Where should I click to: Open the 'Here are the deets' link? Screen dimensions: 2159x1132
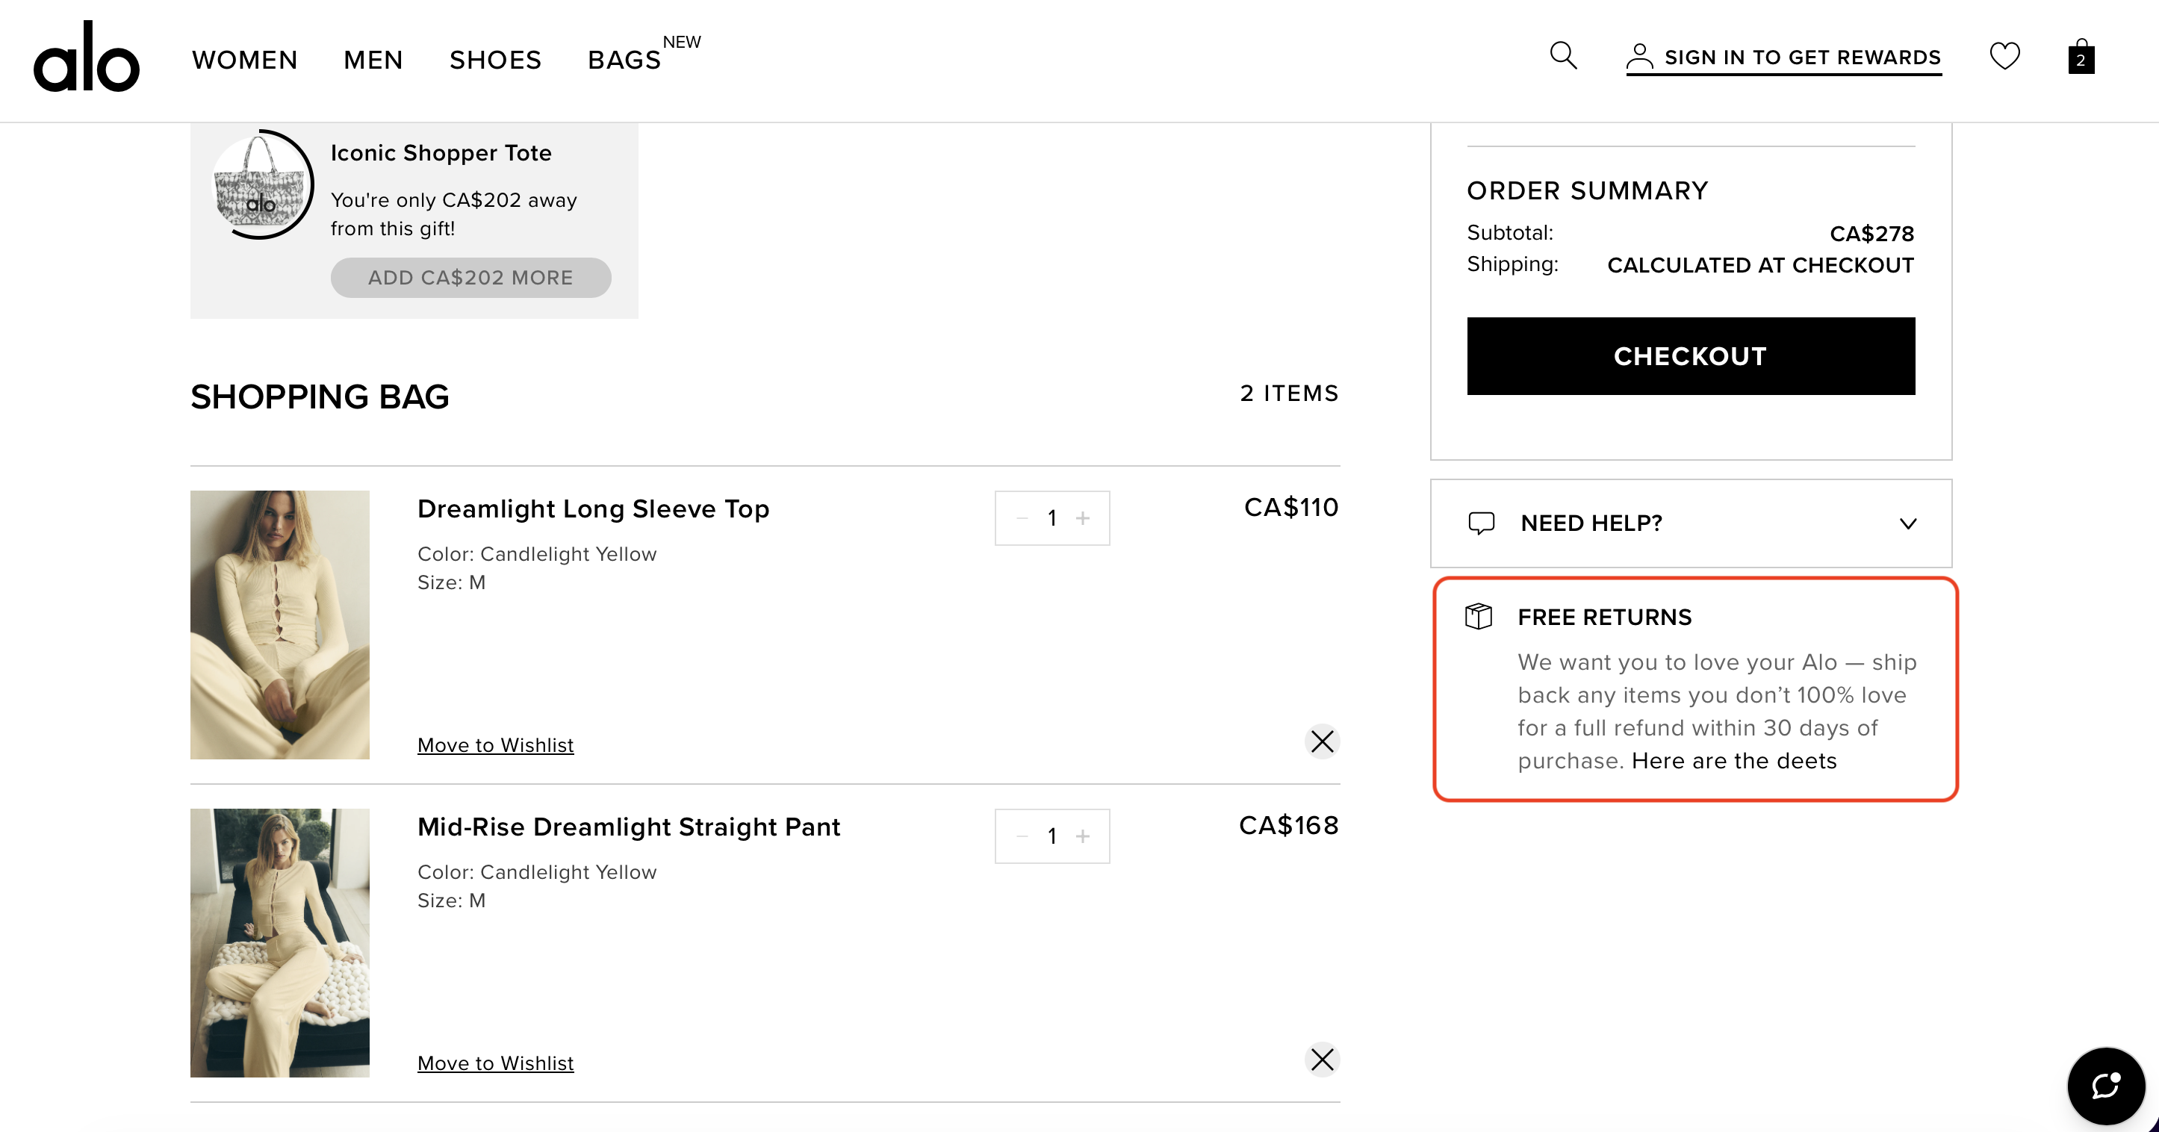pos(1733,761)
